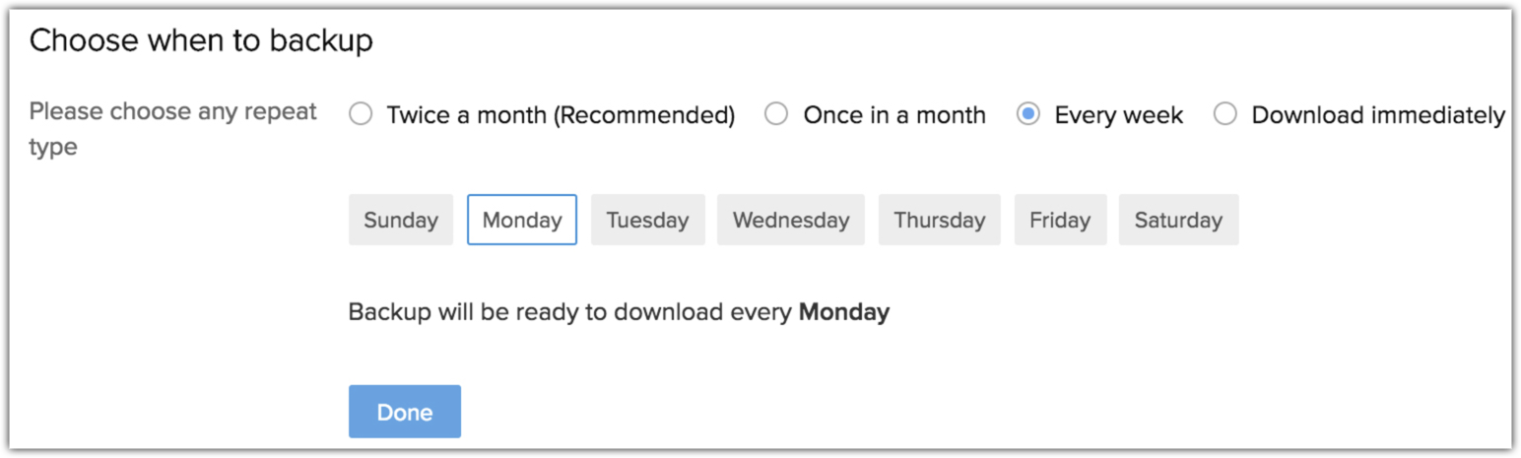Image resolution: width=1521 pixels, height=458 pixels.
Task: Select the Twice a month radio button
Action: point(362,115)
